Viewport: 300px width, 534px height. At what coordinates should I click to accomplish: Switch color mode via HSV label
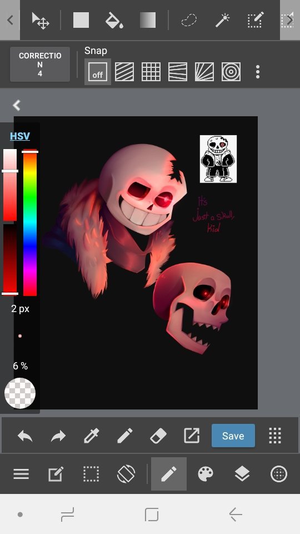click(20, 136)
